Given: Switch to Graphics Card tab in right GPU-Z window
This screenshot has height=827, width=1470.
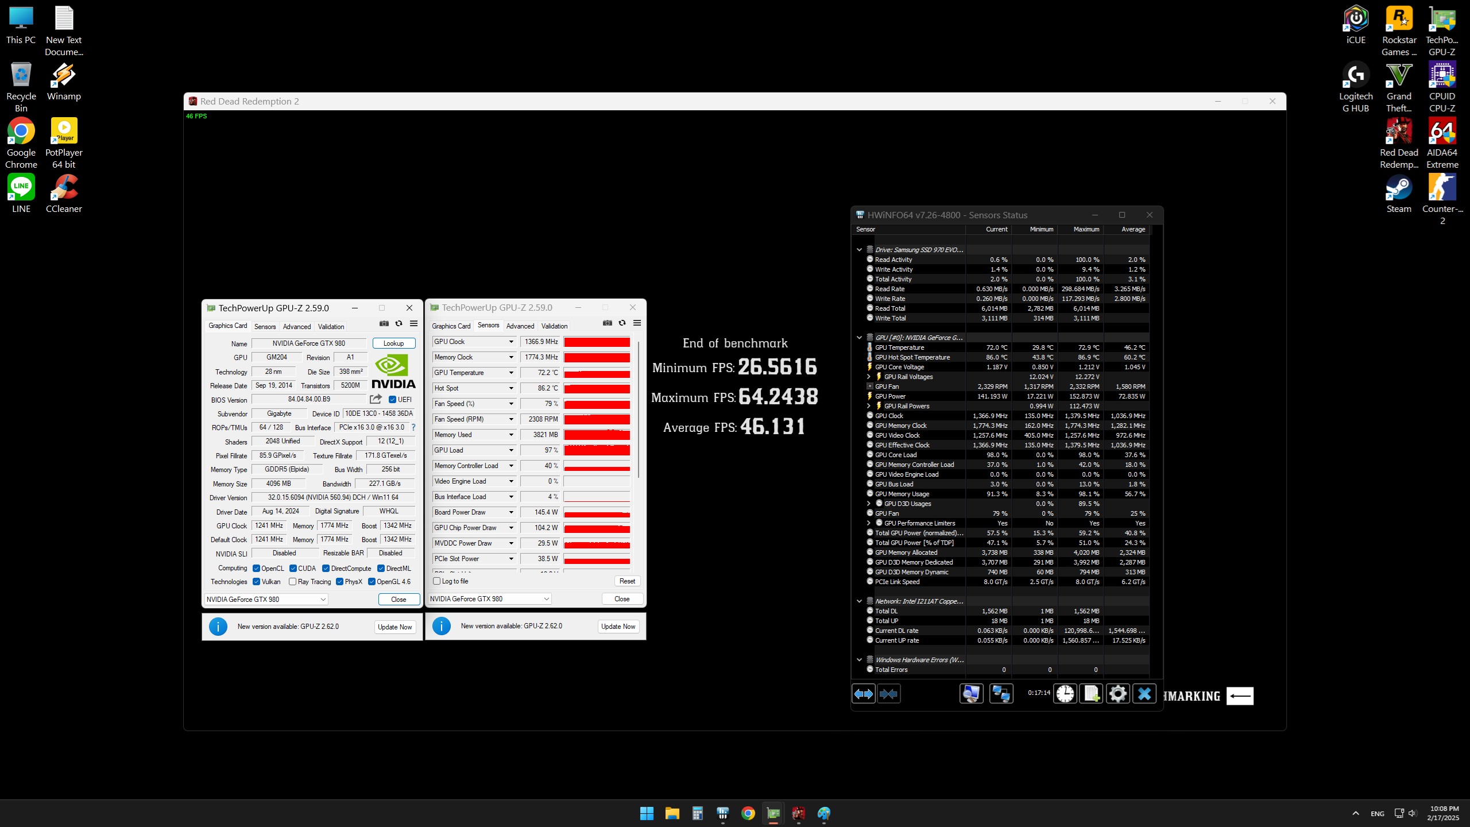Looking at the screenshot, I should pyautogui.click(x=451, y=326).
